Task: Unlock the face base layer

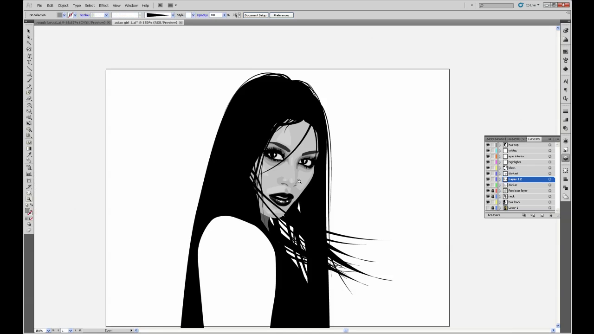Action: pos(493,191)
